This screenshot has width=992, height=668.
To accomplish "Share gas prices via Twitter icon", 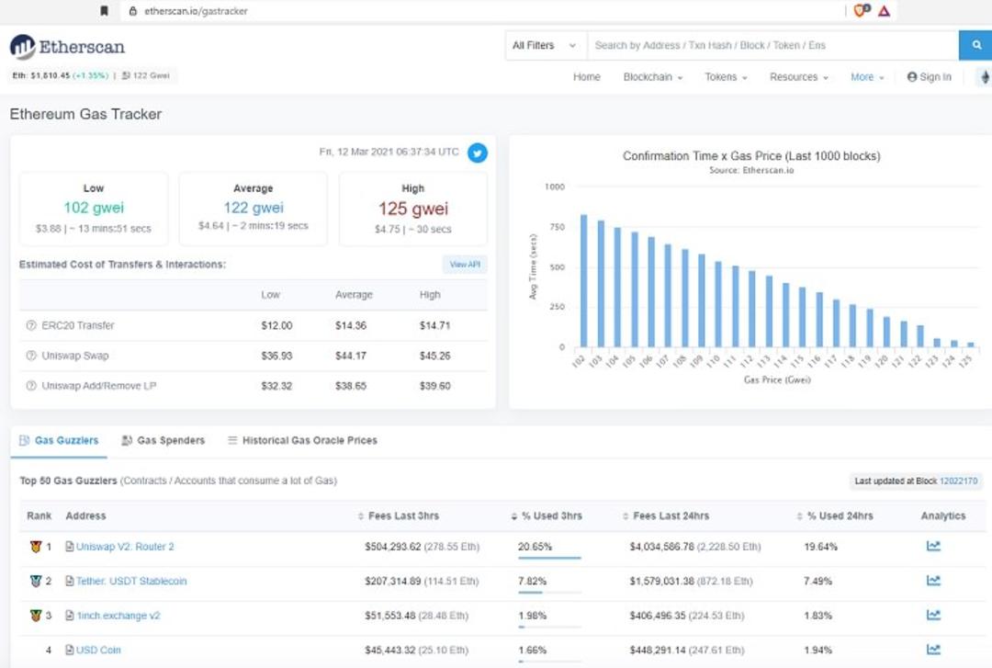I will (x=478, y=153).
